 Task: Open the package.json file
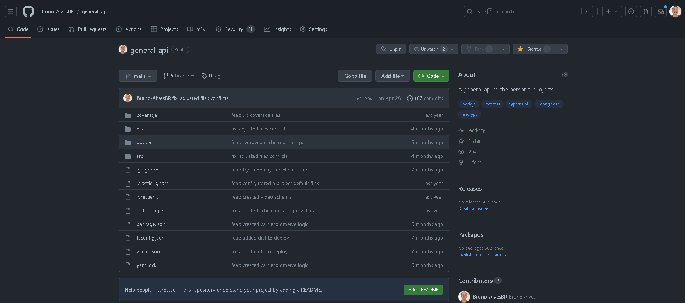pos(151,224)
